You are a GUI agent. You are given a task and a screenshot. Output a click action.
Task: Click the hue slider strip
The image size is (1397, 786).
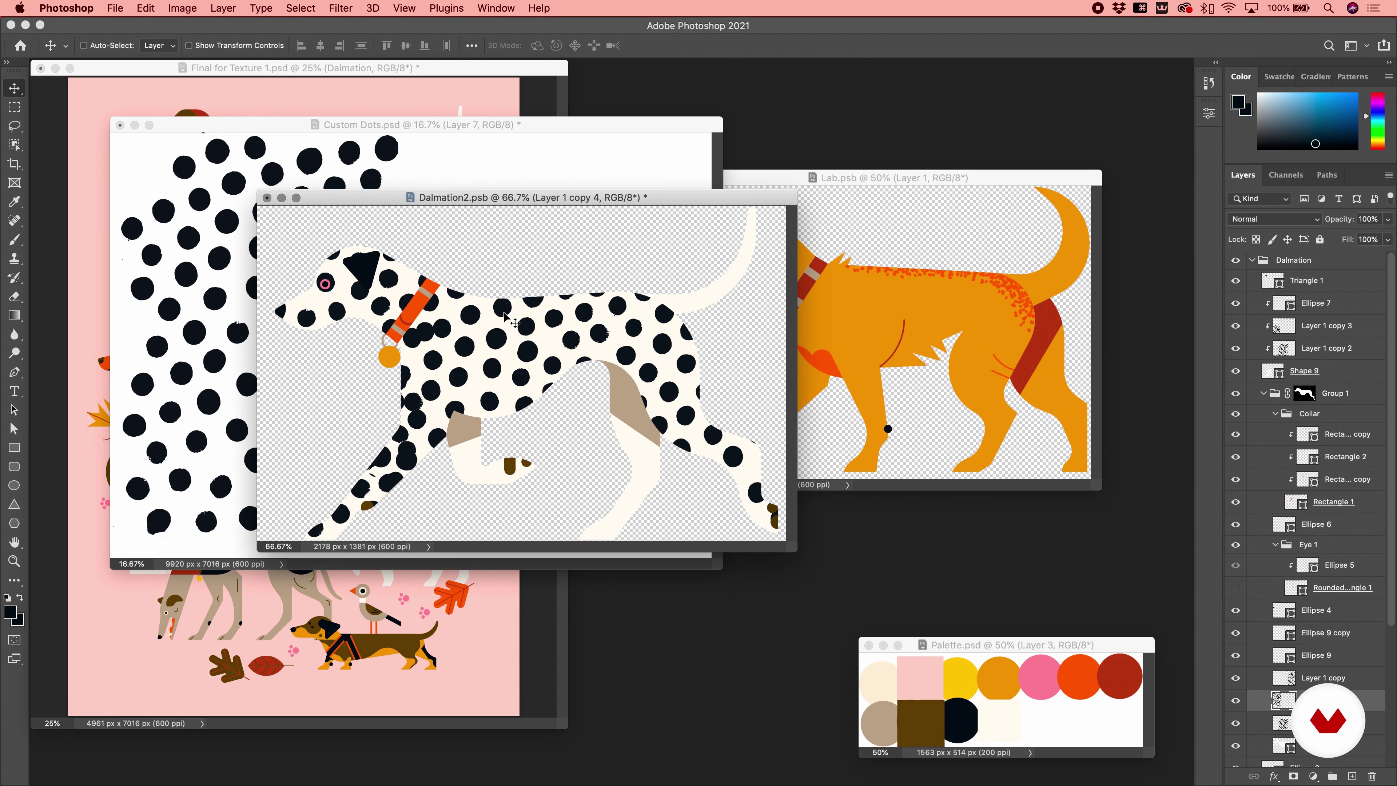[x=1378, y=121]
